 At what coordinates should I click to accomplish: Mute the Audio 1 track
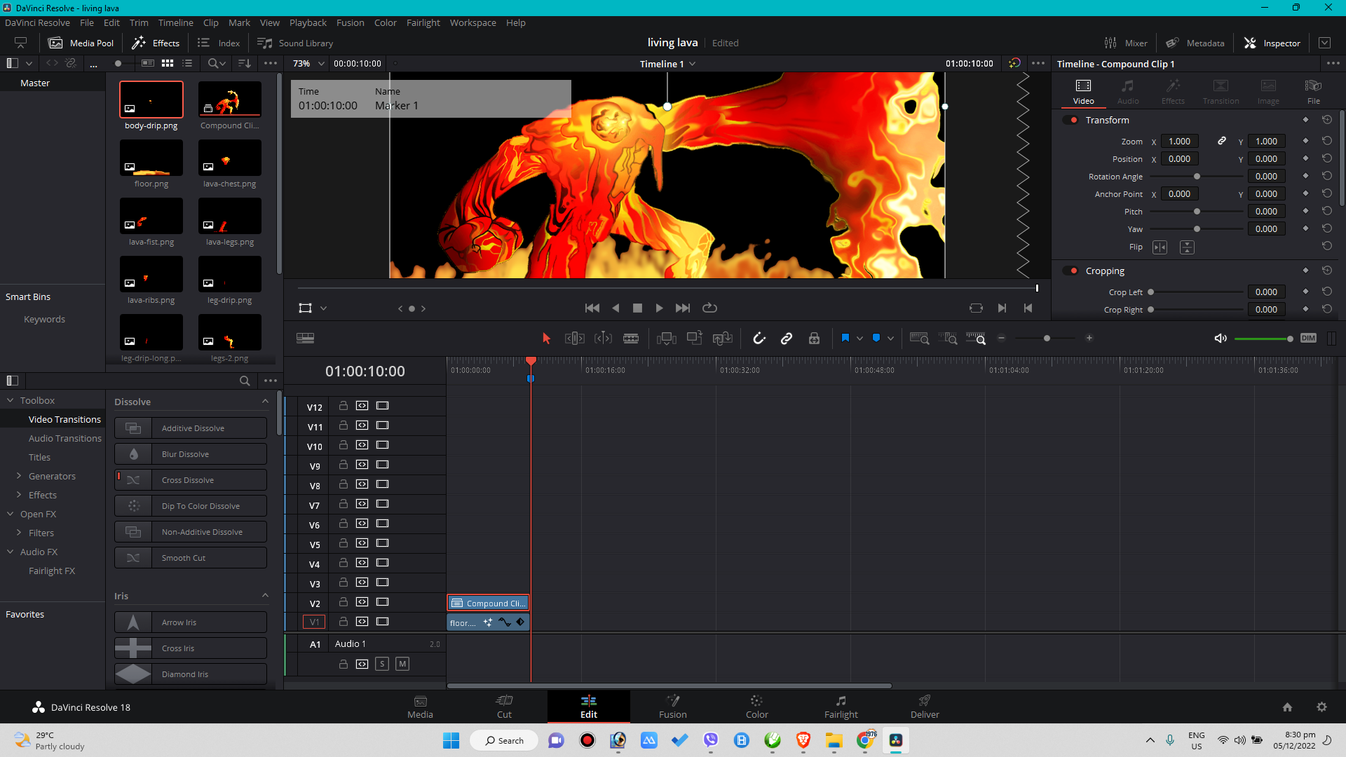[x=402, y=664]
